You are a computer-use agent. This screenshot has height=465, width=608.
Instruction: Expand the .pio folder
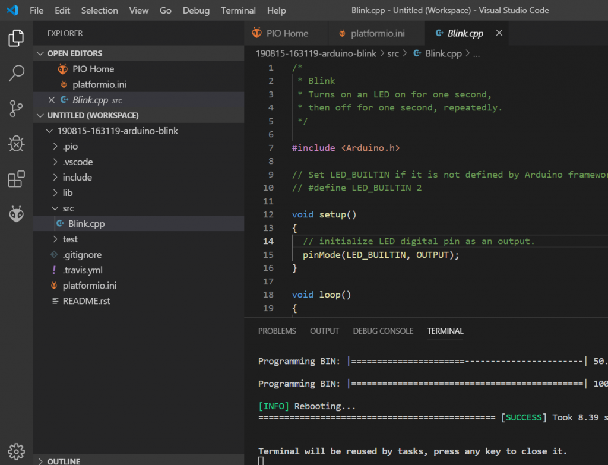click(x=70, y=146)
